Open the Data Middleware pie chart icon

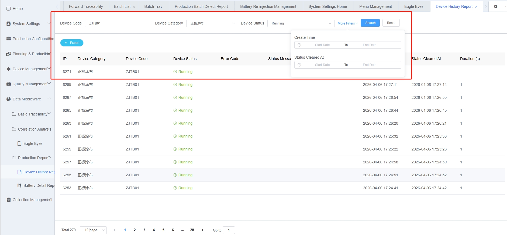[9, 99]
